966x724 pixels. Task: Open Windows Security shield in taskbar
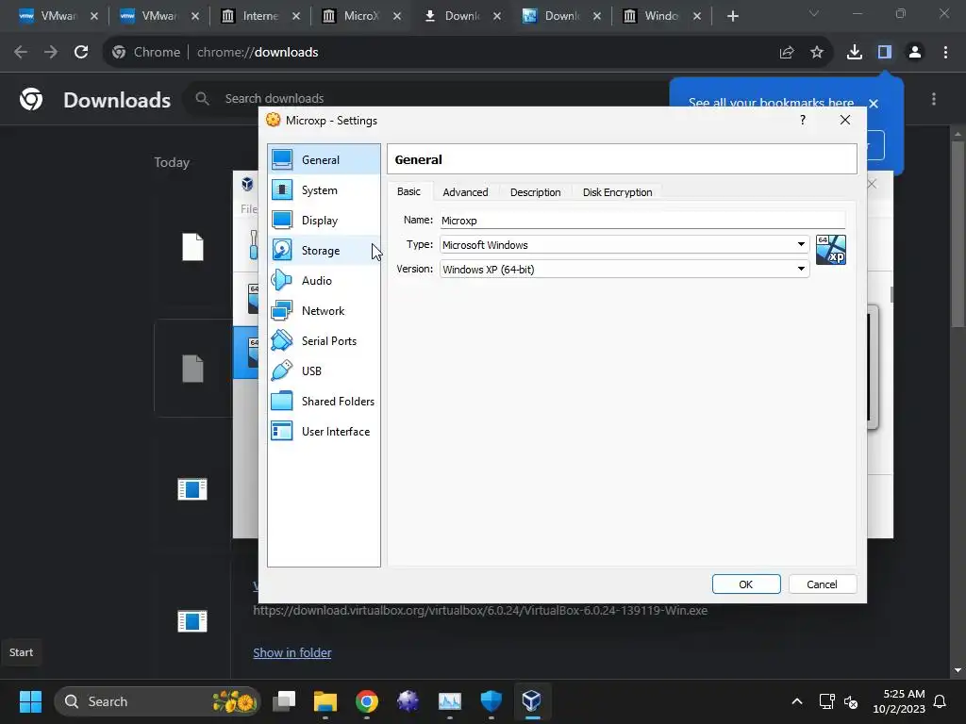tap(491, 701)
